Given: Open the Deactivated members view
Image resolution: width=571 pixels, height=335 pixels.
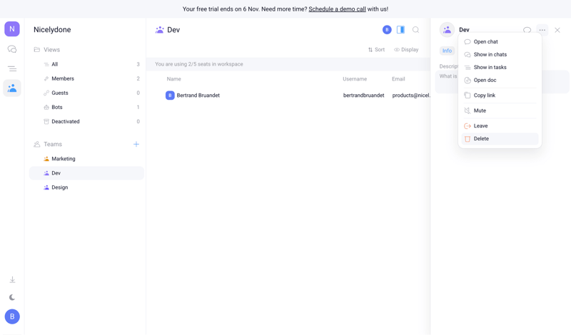Looking at the screenshot, I should click(x=65, y=121).
